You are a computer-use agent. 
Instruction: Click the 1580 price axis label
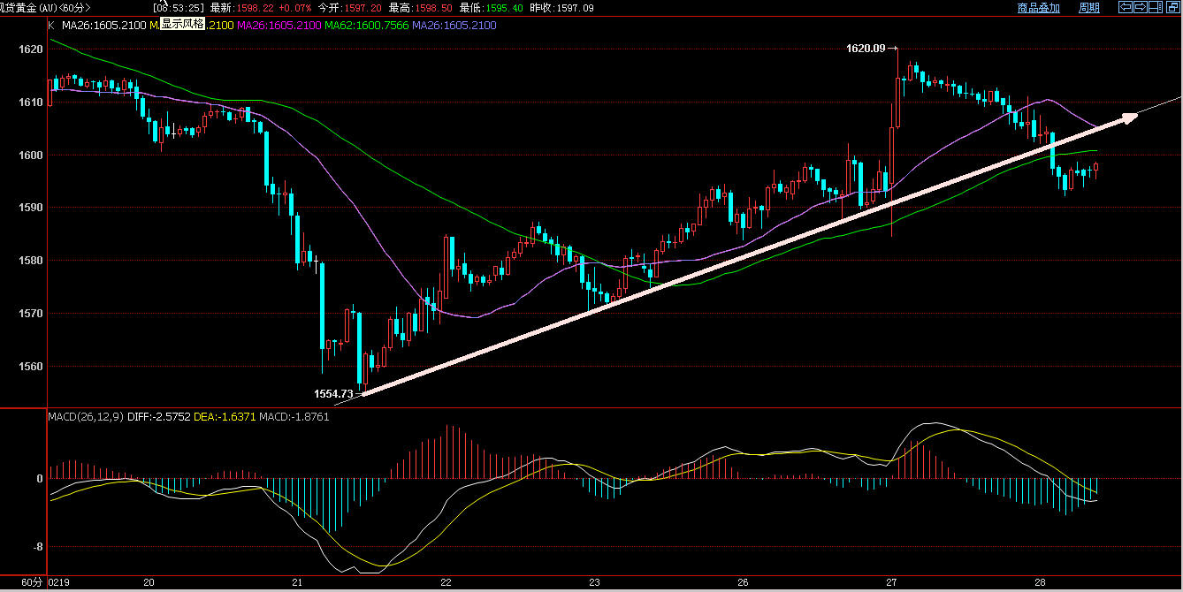(31, 261)
